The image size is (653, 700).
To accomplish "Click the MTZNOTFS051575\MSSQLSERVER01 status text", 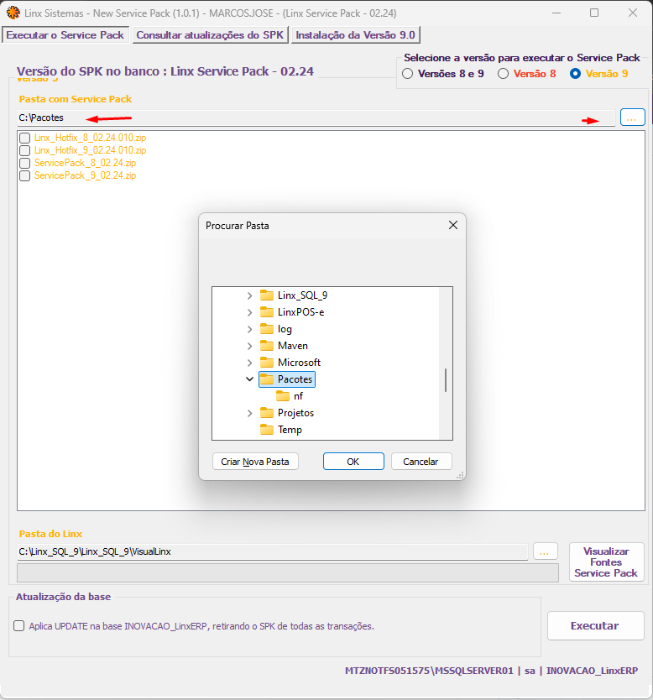I will (429, 671).
